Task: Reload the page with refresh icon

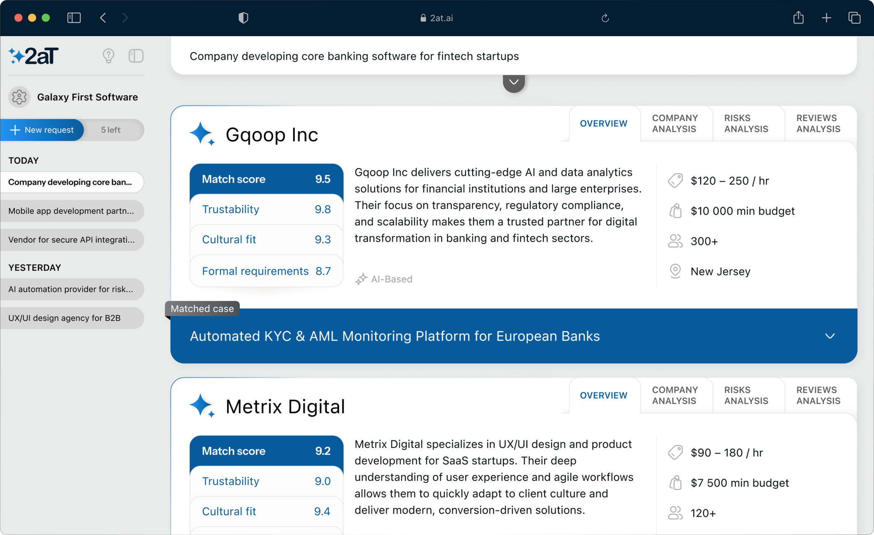Action: (605, 18)
